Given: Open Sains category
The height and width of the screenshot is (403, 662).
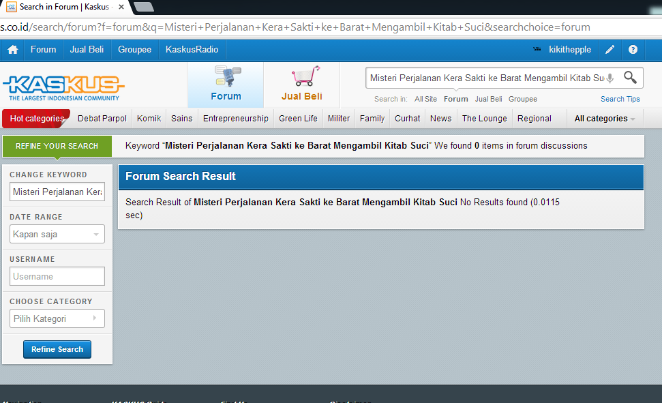Looking at the screenshot, I should [x=181, y=118].
